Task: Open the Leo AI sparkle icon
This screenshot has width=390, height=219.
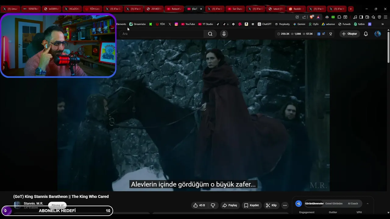Action: [373, 17]
